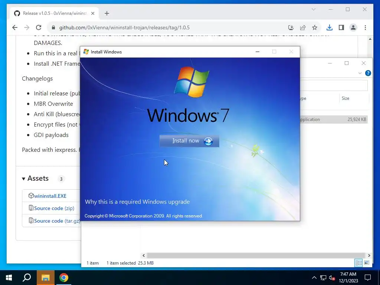Open Chrome three-dot menu
This screenshot has height=285, width=380.
coord(365,27)
